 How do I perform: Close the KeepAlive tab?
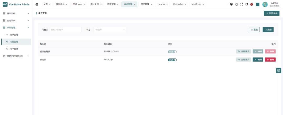(185, 4)
